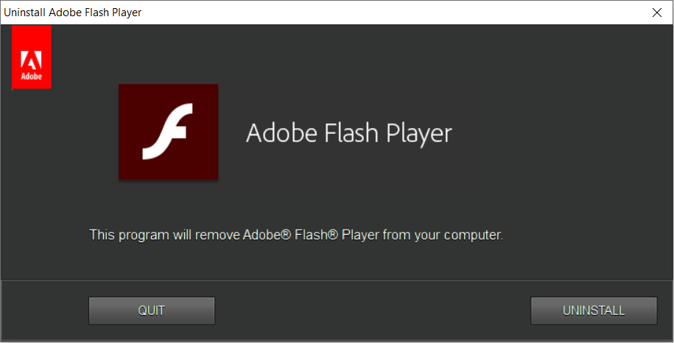Click the white Flash "f" glyph
674x343 pixels.
[168, 131]
